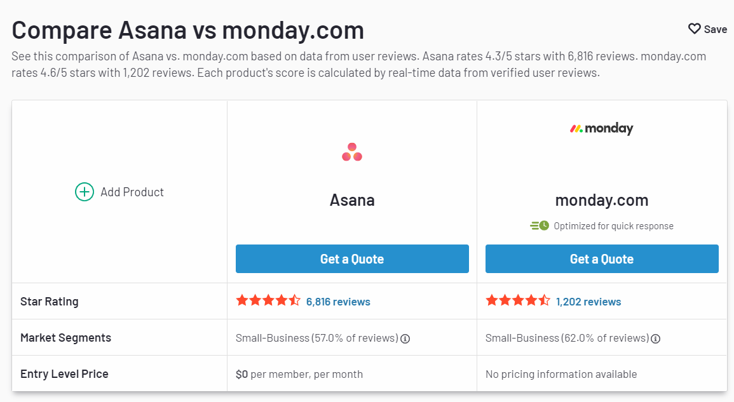This screenshot has height=402, width=734.
Task: Click info icon next to monday.com's Small-Business segment
Action: click(x=655, y=338)
